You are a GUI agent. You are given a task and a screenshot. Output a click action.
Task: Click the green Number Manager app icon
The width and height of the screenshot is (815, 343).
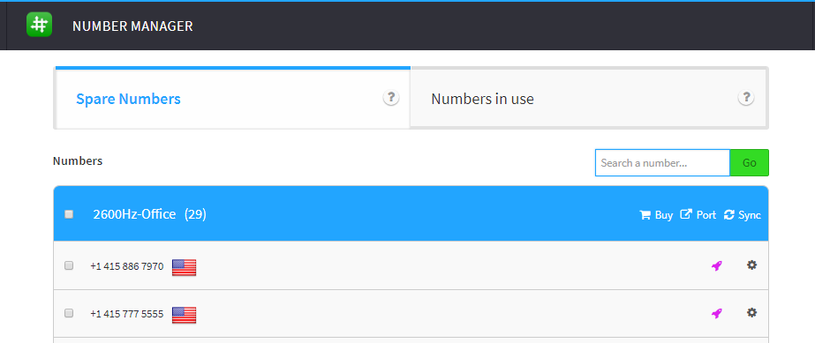tap(40, 25)
